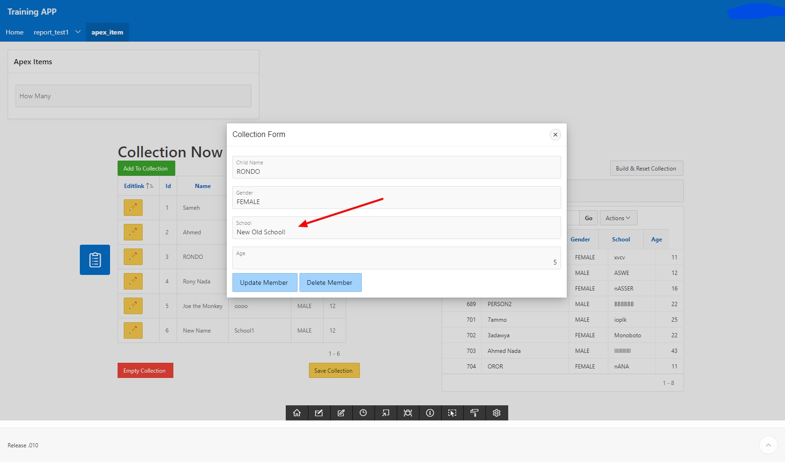The image size is (785, 462).
Task: Open the Actions dropdown menu
Action: click(x=618, y=218)
